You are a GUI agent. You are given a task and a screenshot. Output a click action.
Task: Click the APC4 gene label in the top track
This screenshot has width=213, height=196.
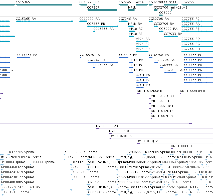(x=140, y=2)
